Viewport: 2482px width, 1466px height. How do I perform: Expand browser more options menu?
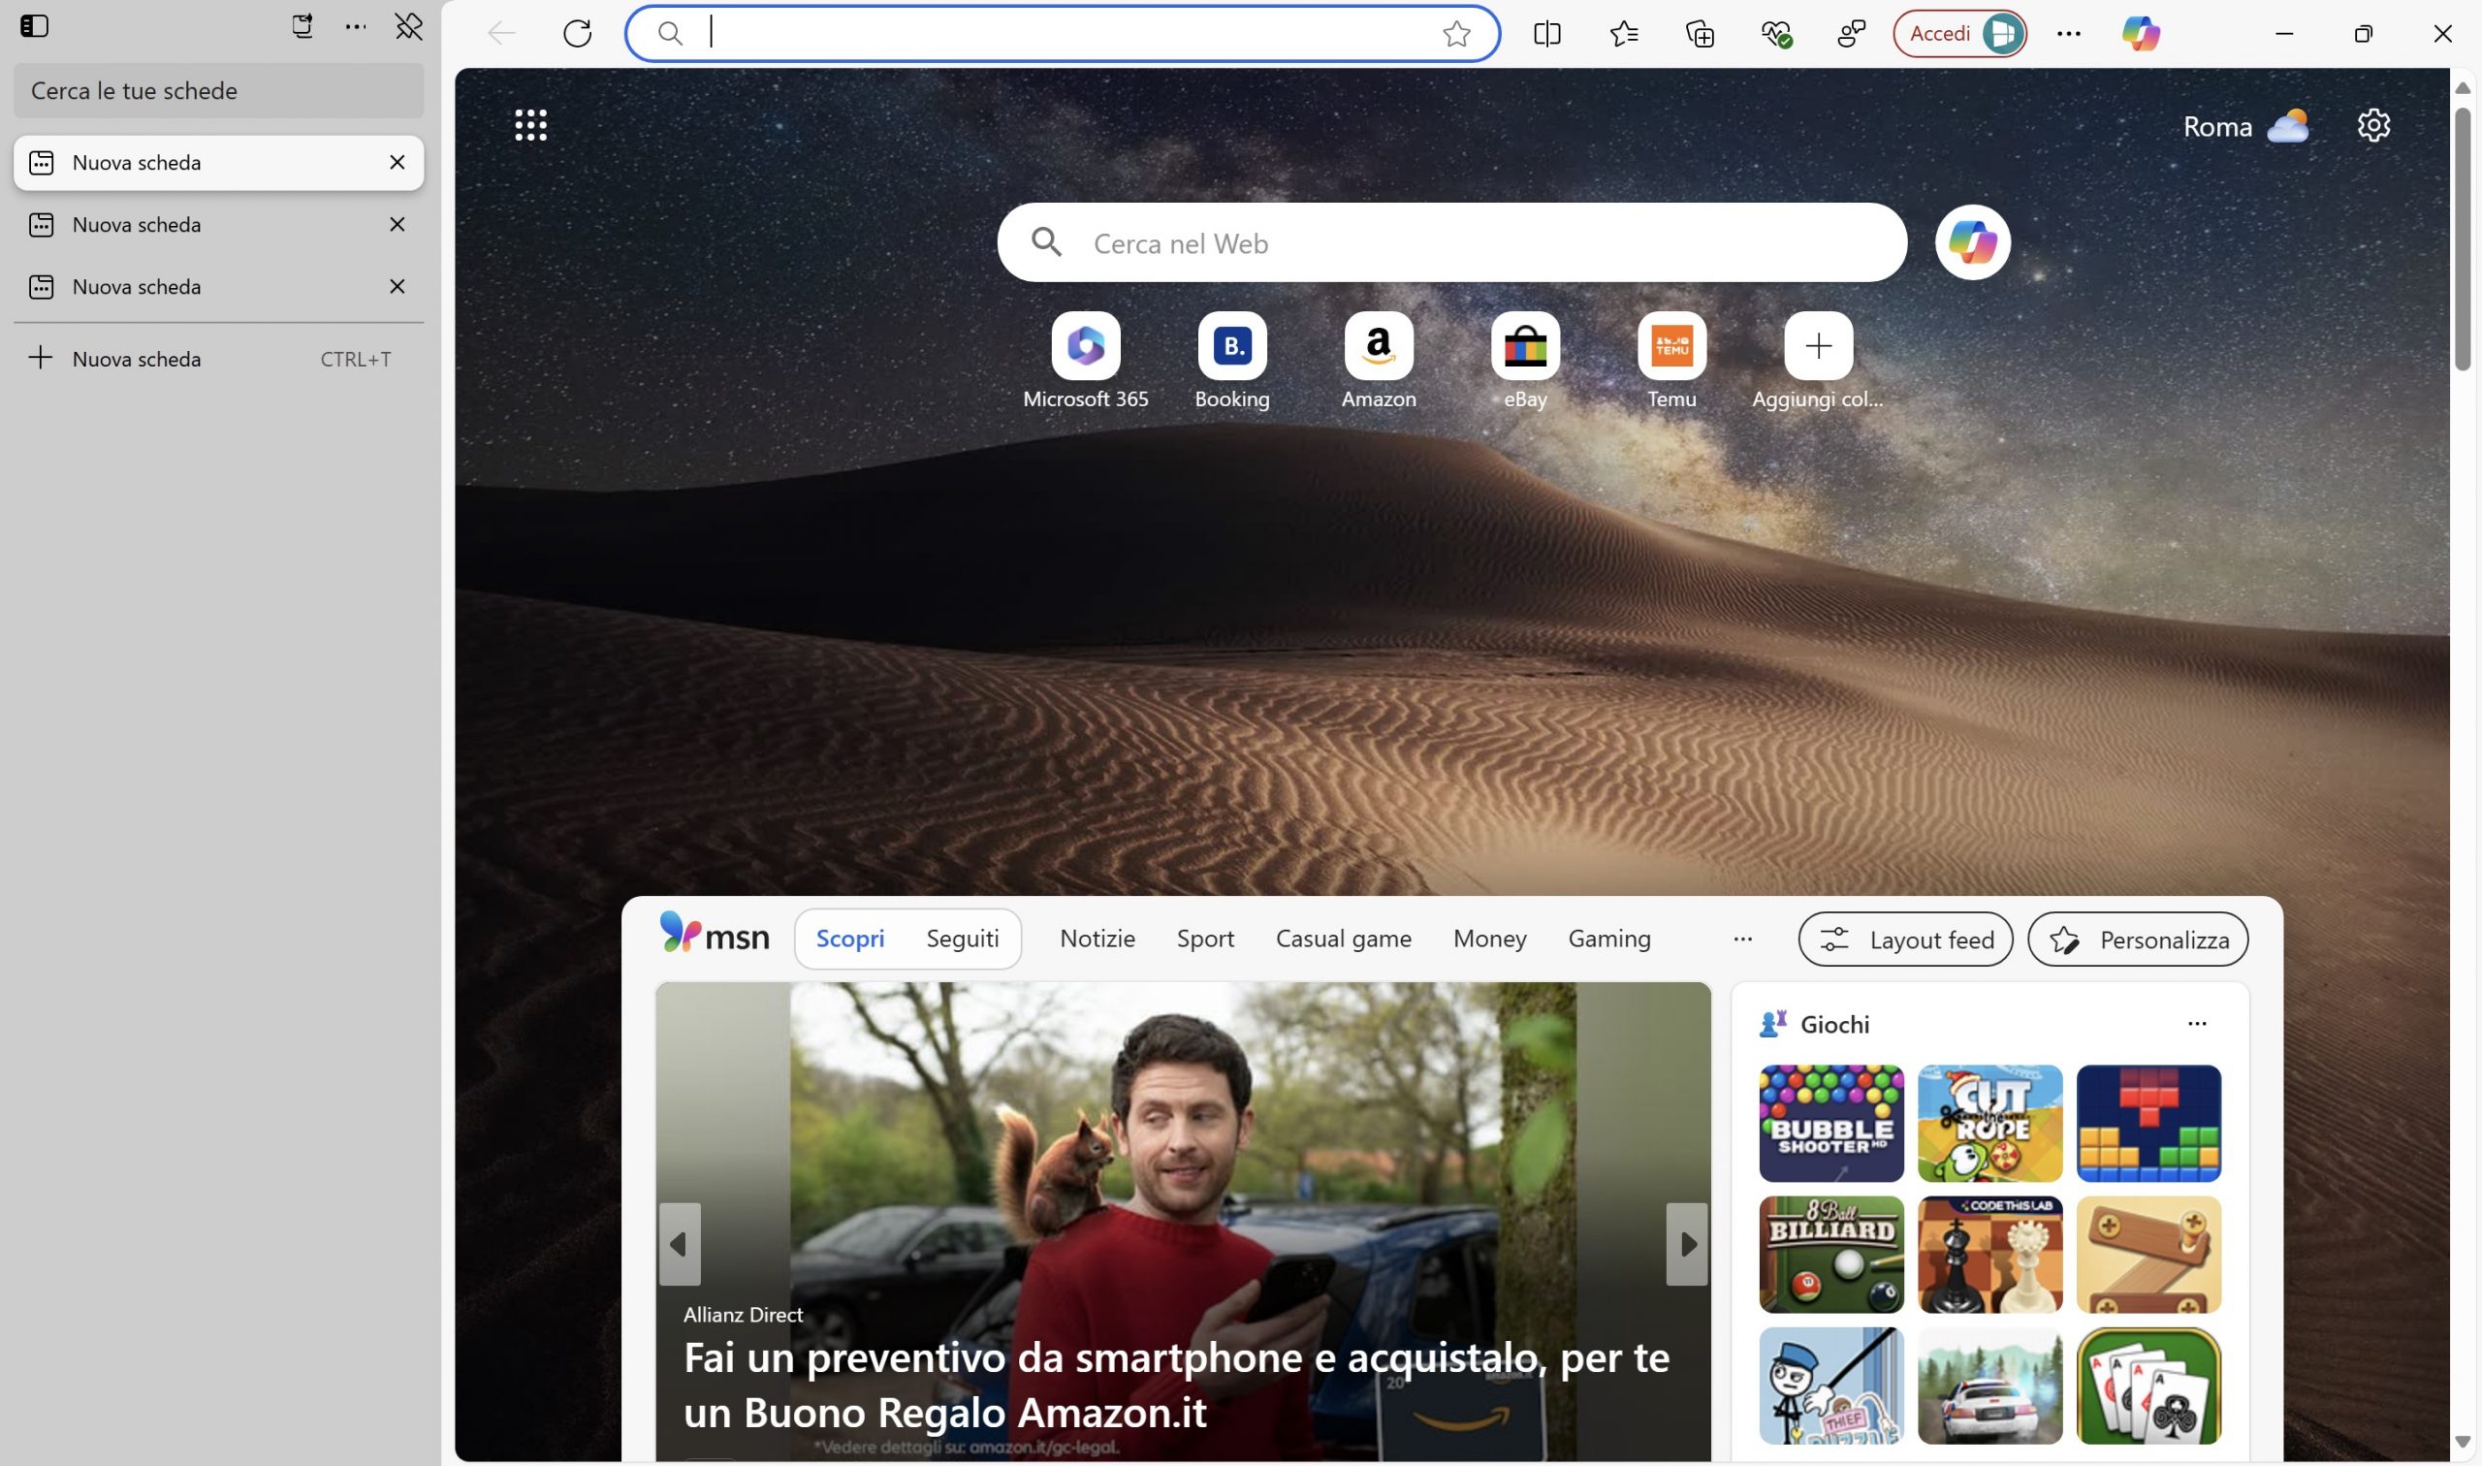pos(2069,33)
